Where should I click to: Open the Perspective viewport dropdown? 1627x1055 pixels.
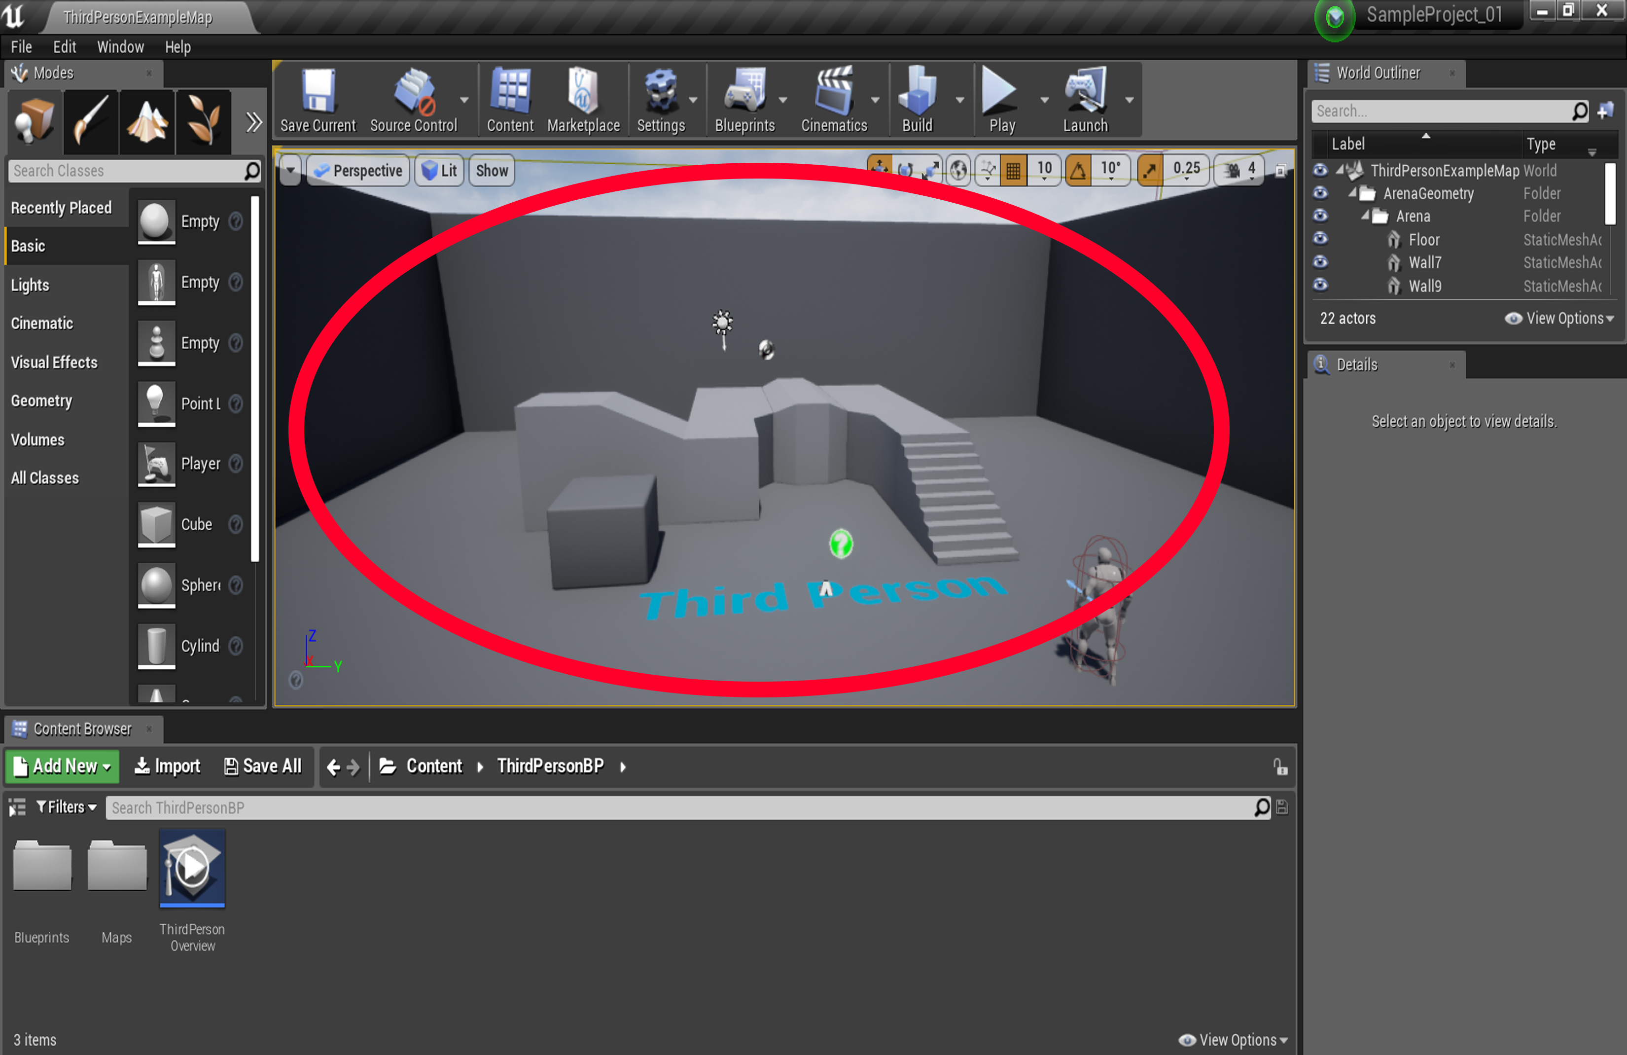[357, 170]
